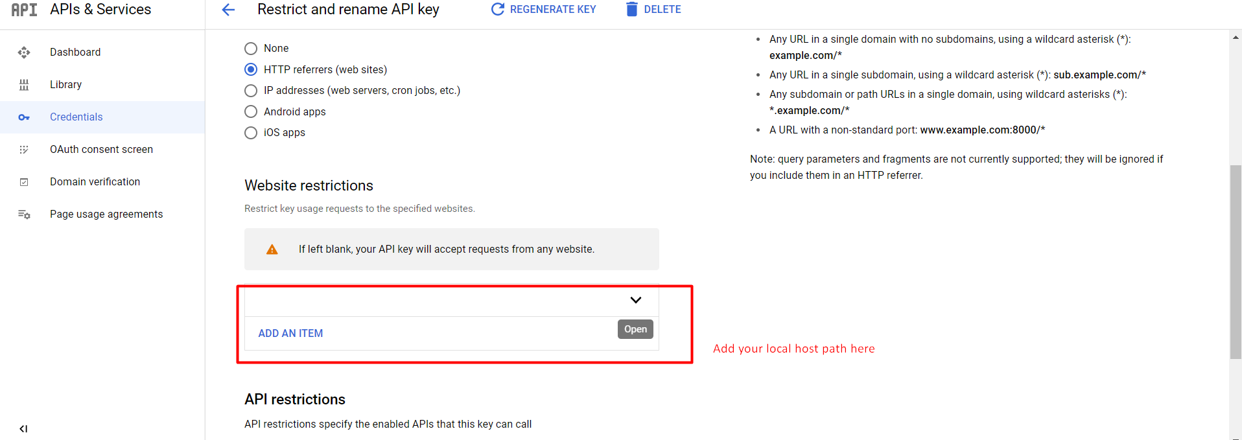Click the scrollbar up arrow
Image resolution: width=1242 pixels, height=440 pixels.
coord(1234,36)
